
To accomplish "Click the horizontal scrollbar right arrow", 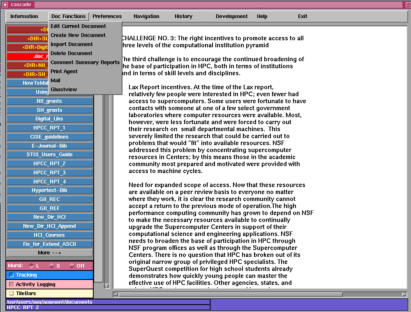I will [404, 294].
